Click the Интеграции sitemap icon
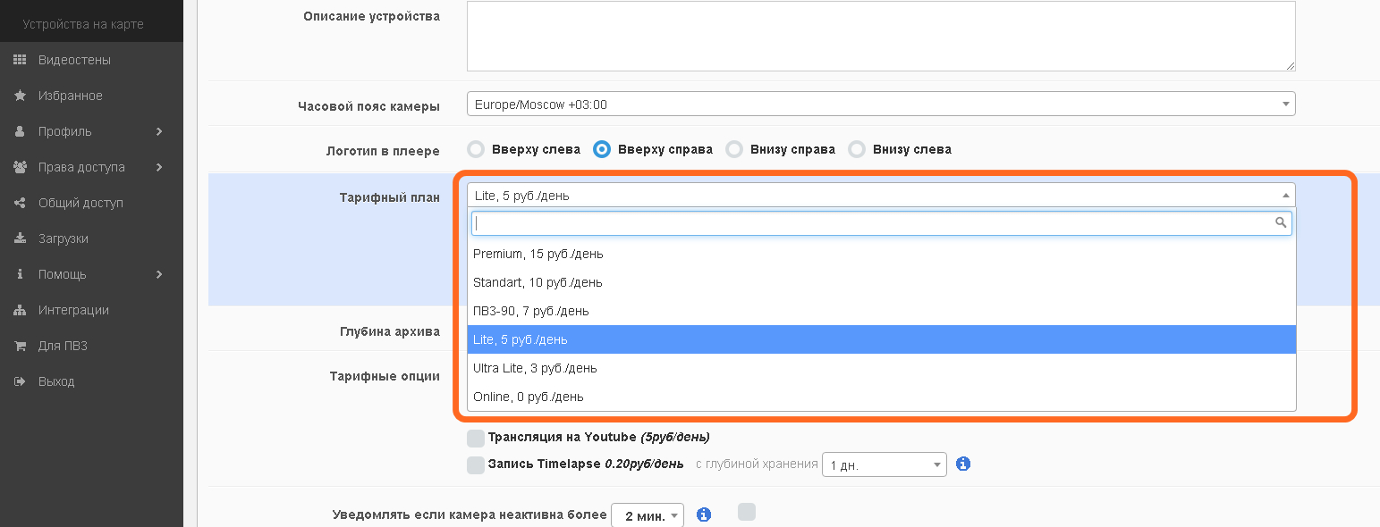Screen dimensions: 1380x527 pyautogui.click(x=20, y=310)
